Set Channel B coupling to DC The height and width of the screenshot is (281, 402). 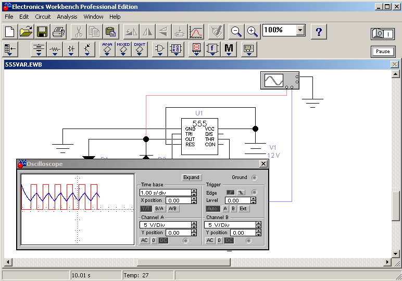pos(229,240)
